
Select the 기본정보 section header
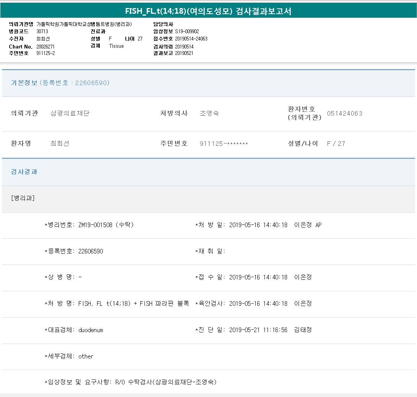click(x=24, y=83)
